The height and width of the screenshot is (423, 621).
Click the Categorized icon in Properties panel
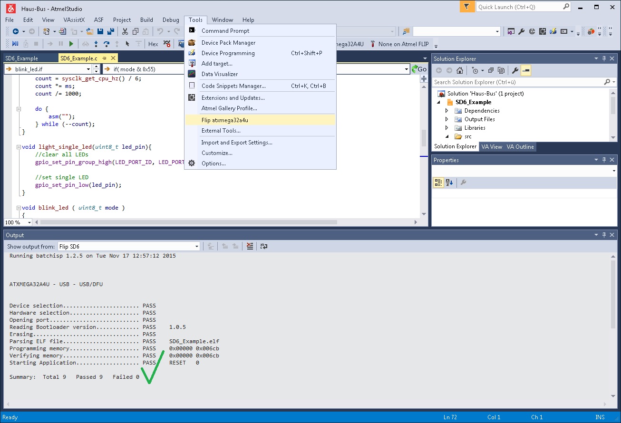pos(438,183)
